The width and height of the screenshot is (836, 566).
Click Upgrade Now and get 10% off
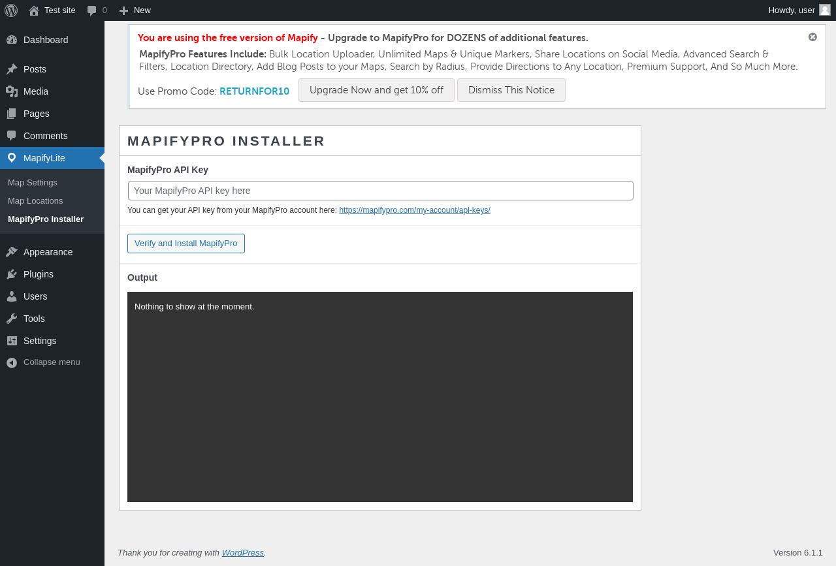tap(376, 90)
